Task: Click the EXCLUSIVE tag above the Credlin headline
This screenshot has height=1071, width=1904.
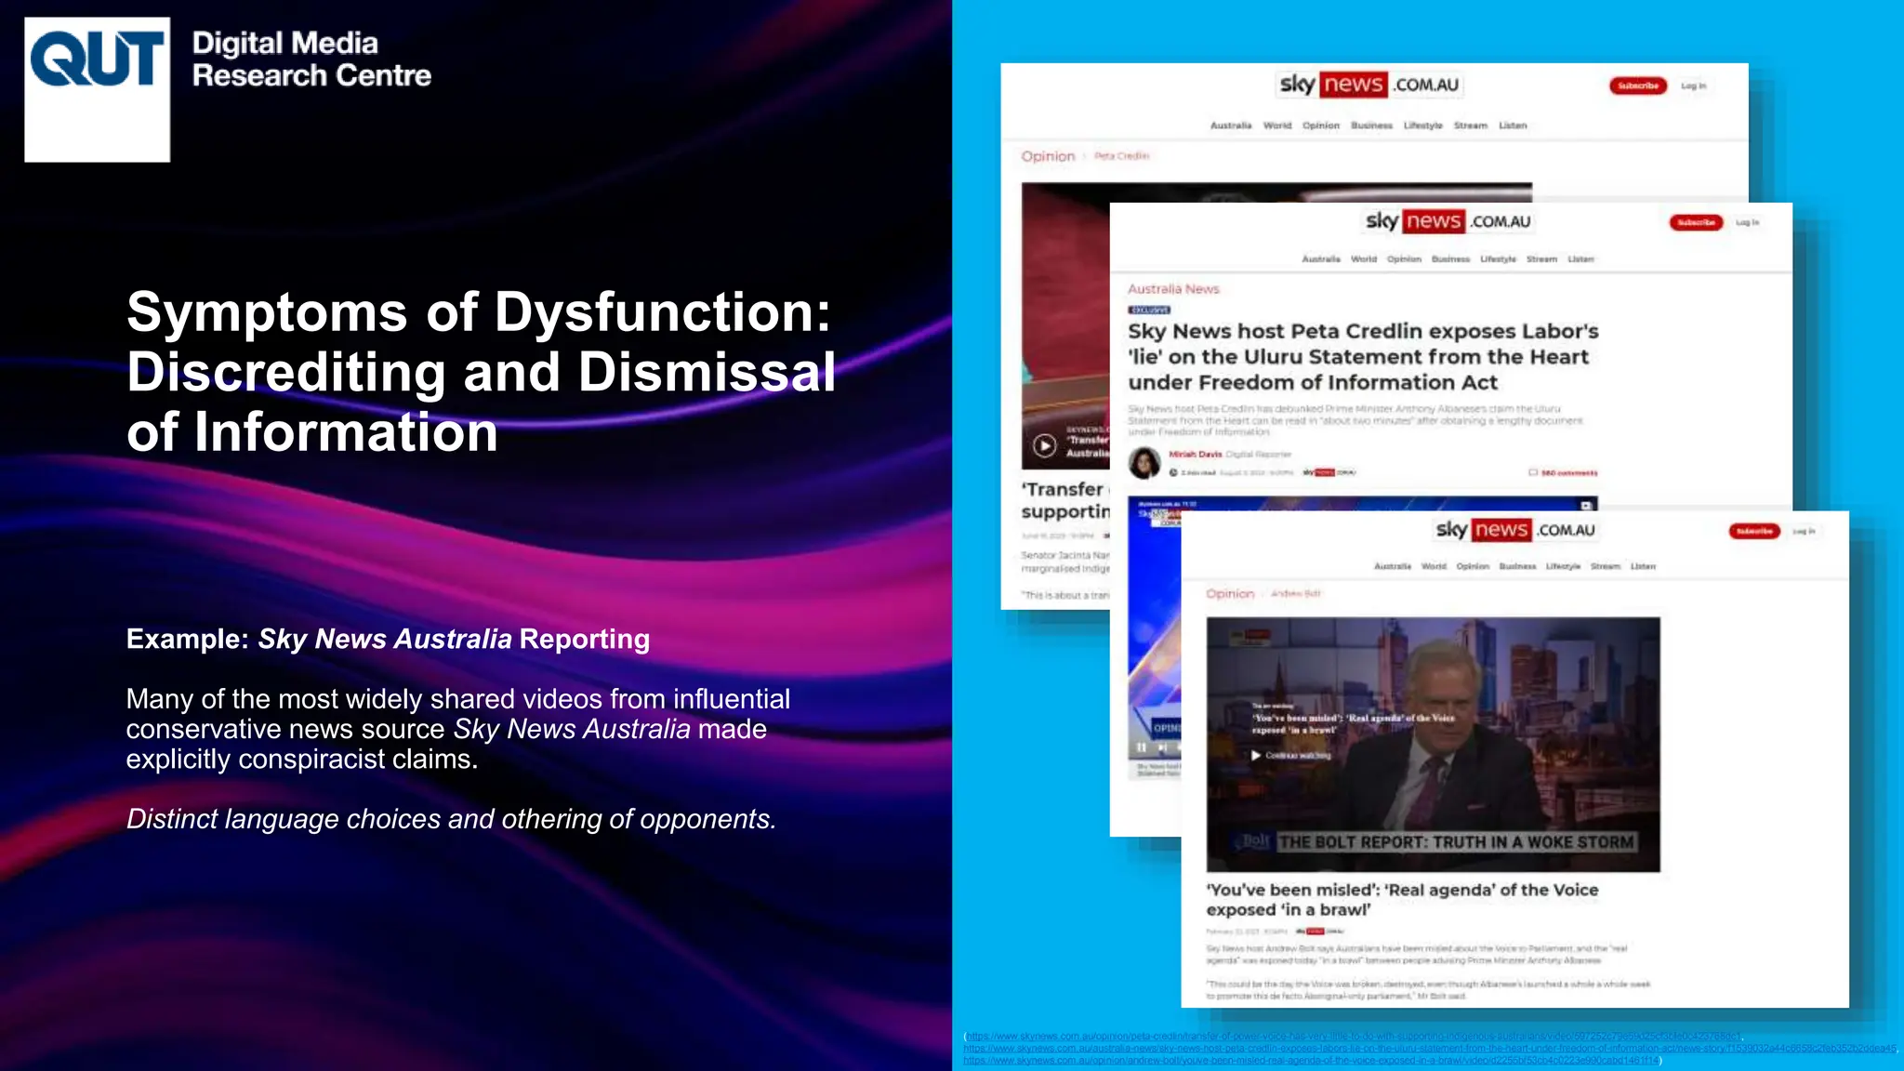Action: coord(1149,310)
